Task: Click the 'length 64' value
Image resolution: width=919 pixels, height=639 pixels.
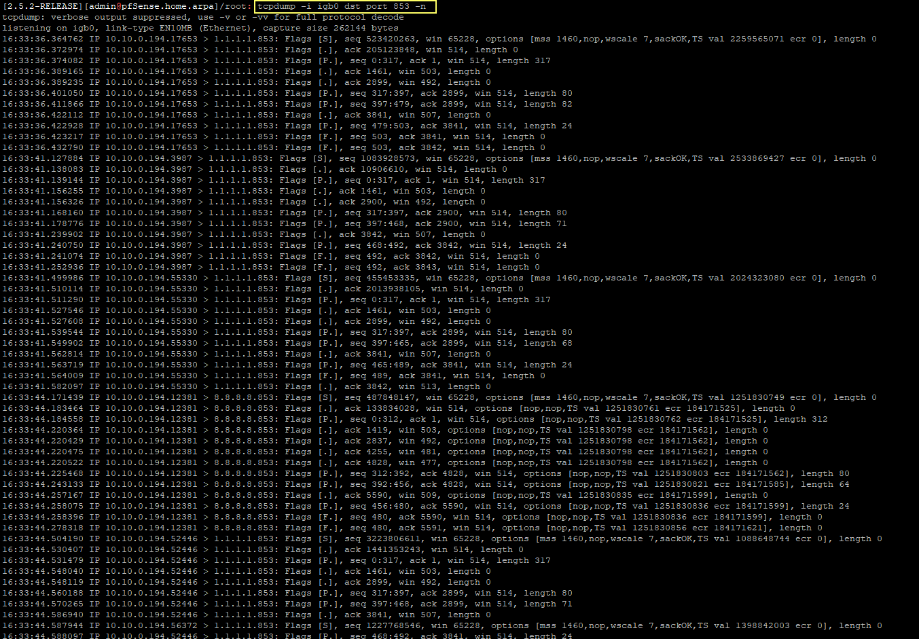Action: [x=825, y=484]
